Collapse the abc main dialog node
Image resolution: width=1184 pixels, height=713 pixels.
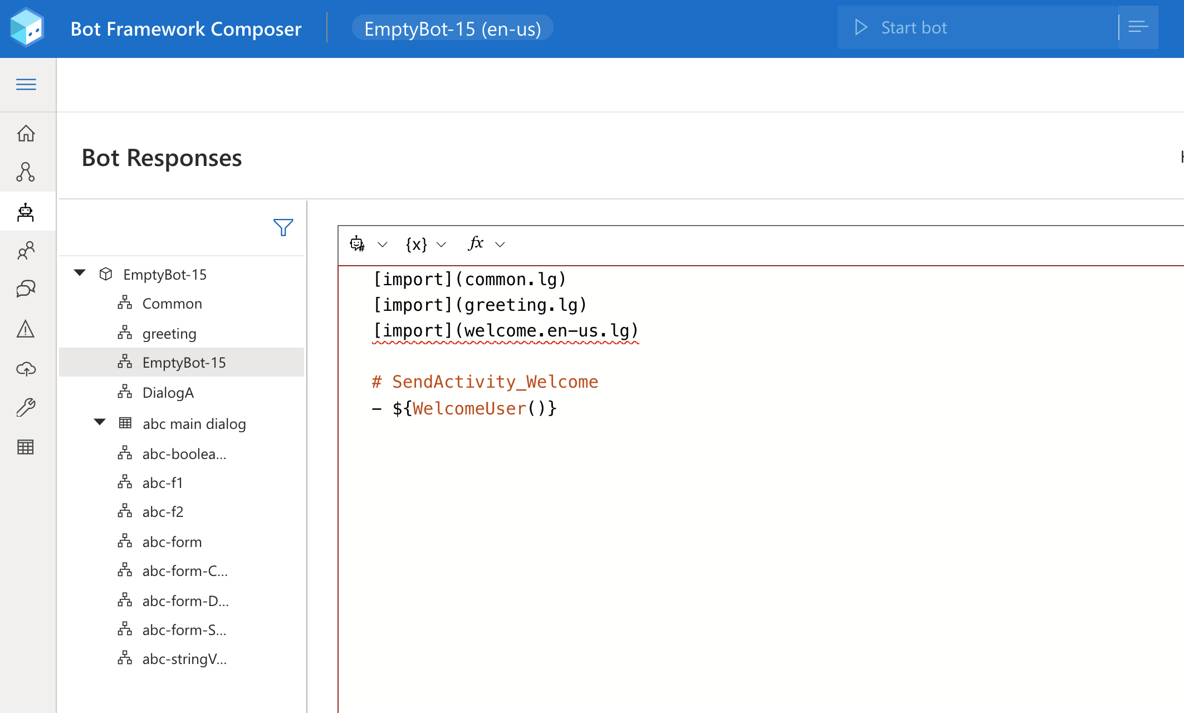(x=100, y=422)
